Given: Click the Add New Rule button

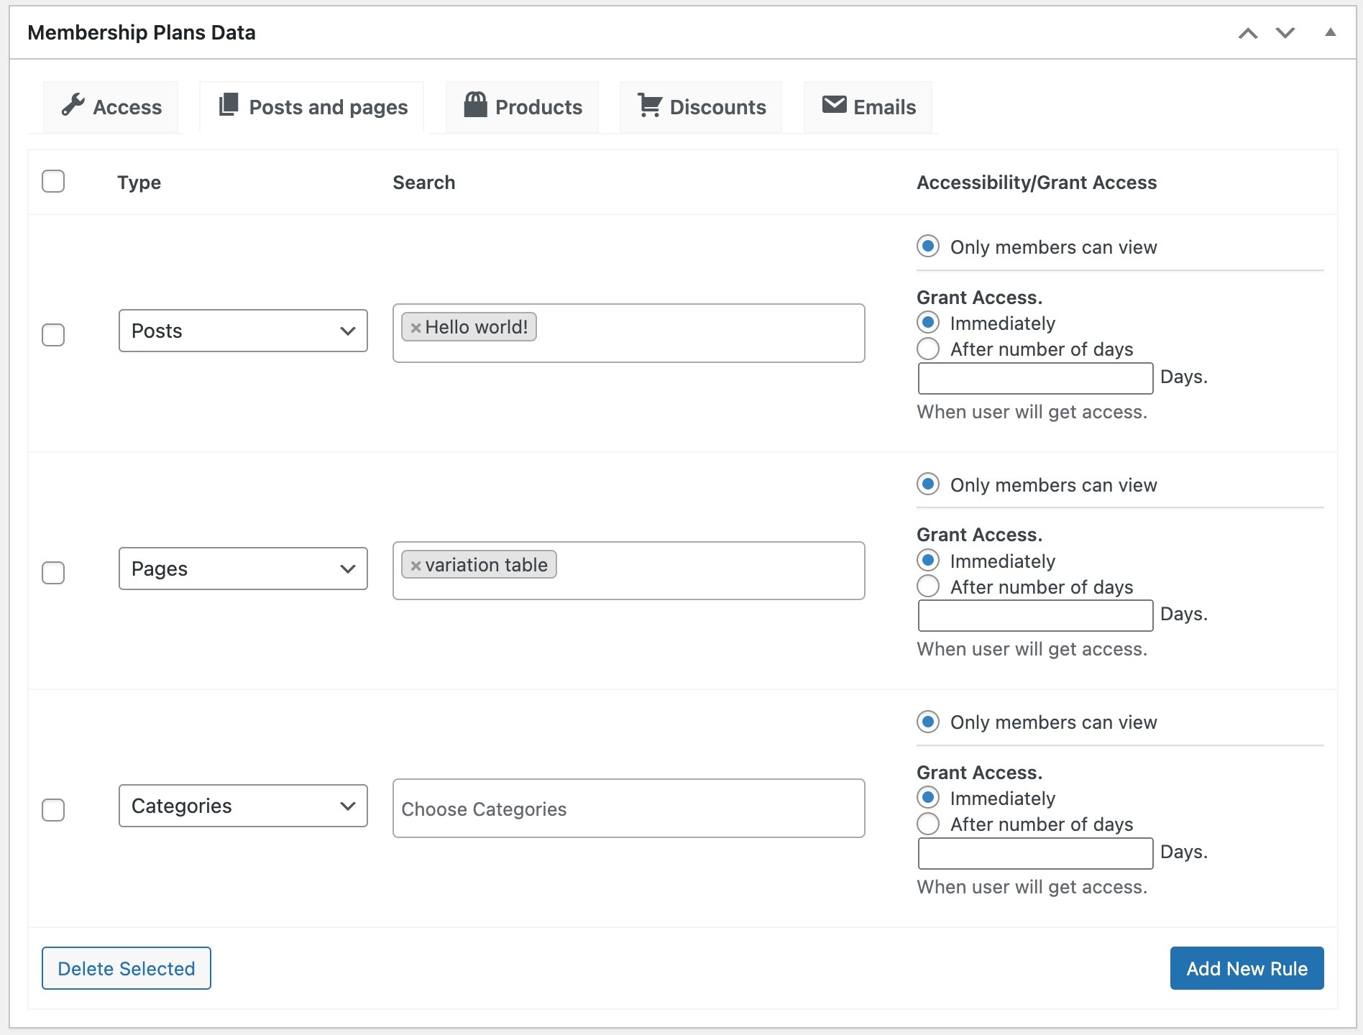Looking at the screenshot, I should pos(1247,968).
